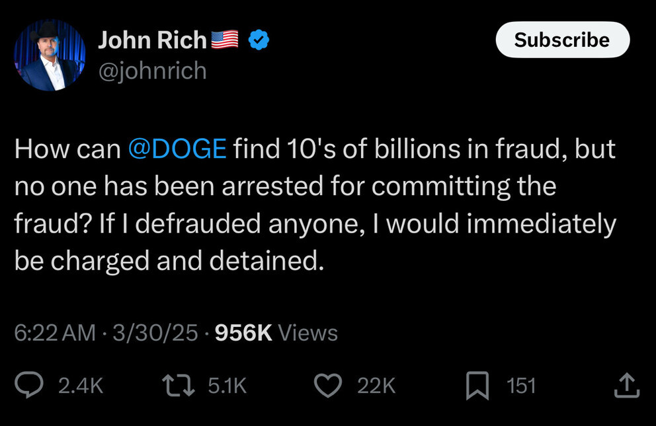Click the blue verified badge
656x426 pixels.
(258, 41)
